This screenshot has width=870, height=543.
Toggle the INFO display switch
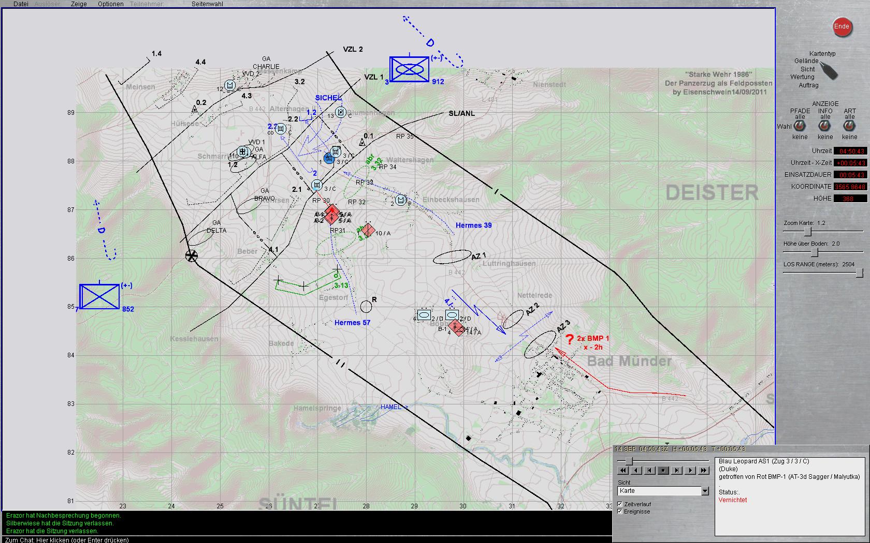tap(825, 126)
